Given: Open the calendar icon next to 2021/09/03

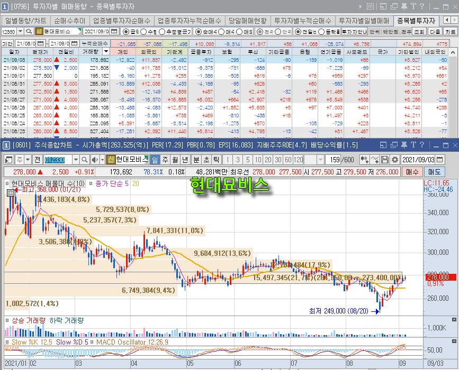Looking at the screenshot, I should 439,160.
